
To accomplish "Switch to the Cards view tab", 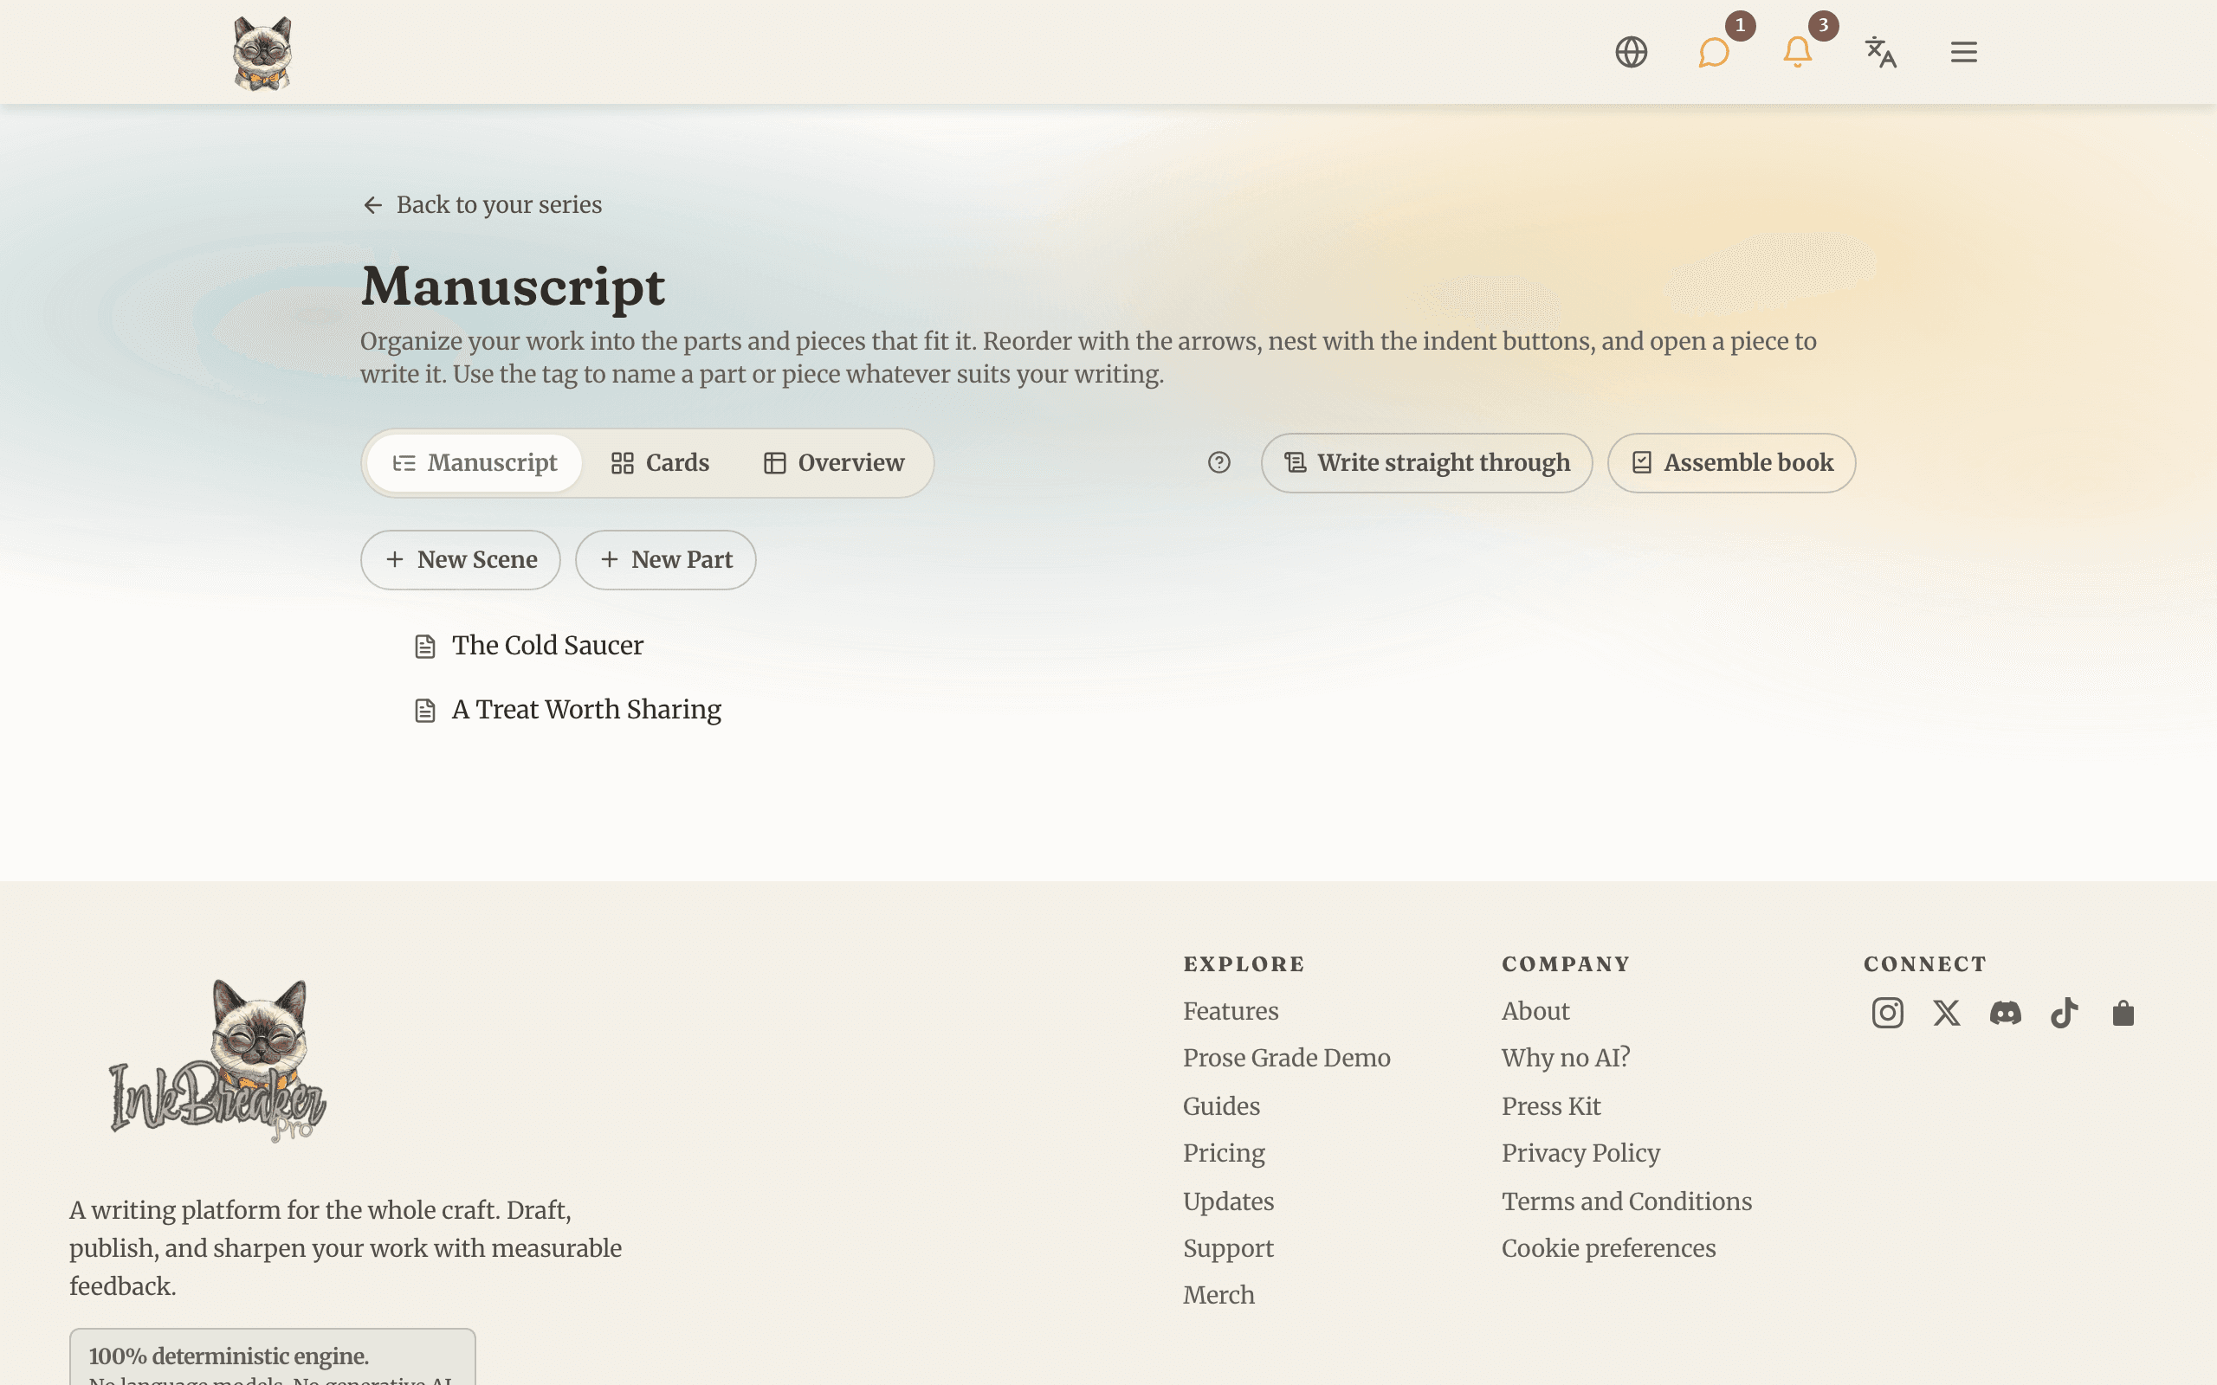I will pyautogui.click(x=661, y=462).
